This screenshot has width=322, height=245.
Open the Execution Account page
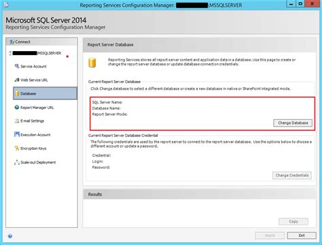pyautogui.click(x=35, y=135)
